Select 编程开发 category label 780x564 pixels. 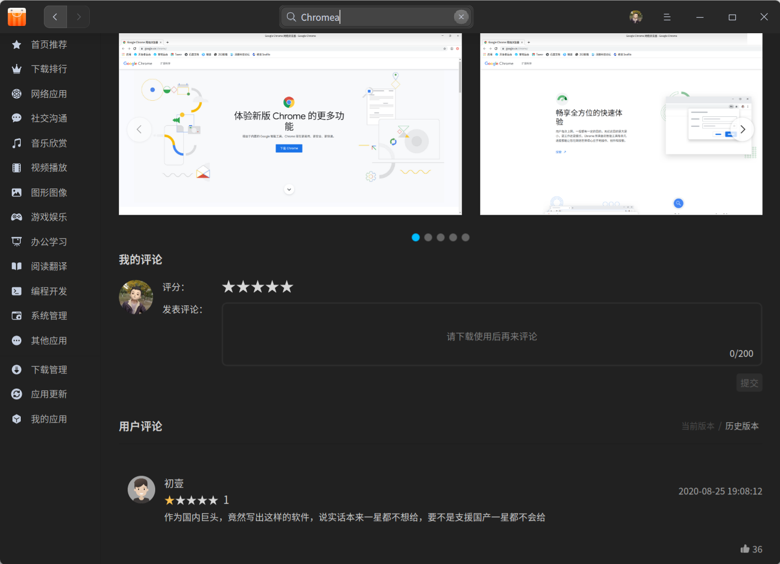pyautogui.click(x=49, y=291)
